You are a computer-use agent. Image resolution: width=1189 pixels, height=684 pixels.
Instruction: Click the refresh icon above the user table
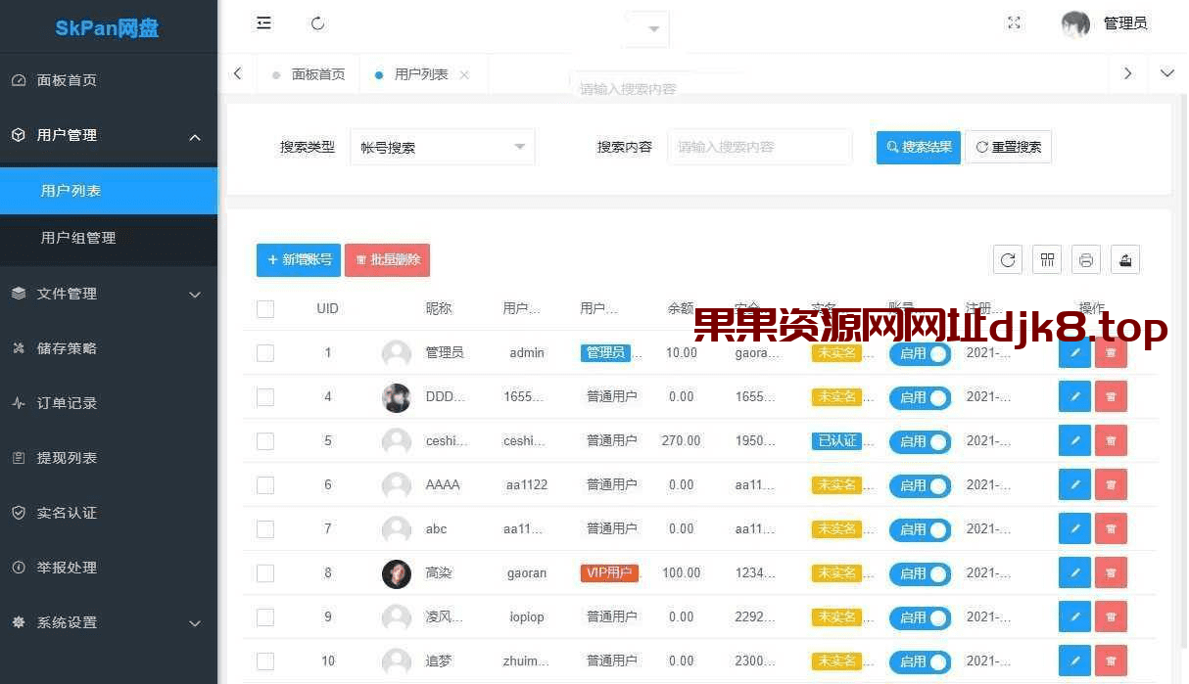pos(1007,259)
